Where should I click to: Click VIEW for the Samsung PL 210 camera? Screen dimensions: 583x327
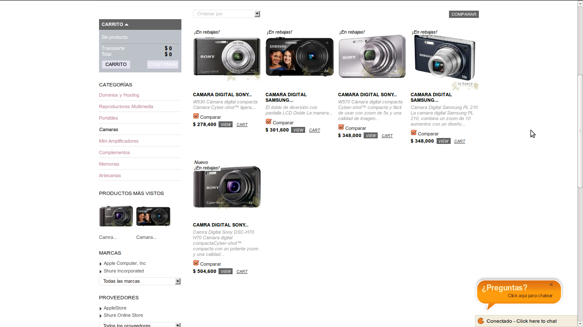tap(443, 141)
